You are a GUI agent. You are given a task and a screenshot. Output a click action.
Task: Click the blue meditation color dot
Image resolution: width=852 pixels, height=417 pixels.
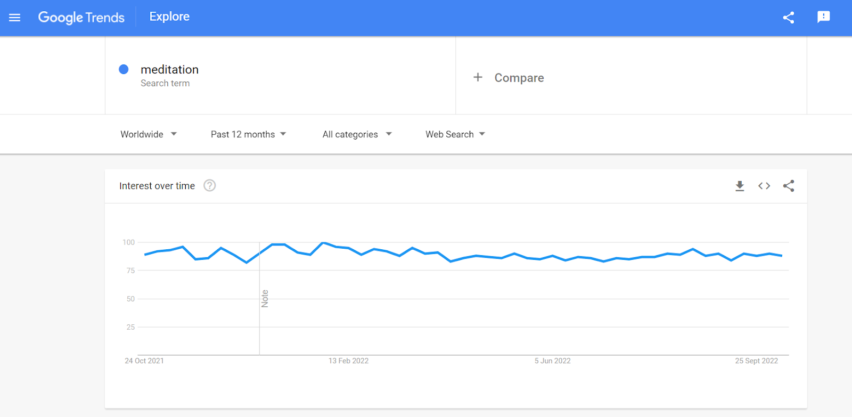[124, 69]
